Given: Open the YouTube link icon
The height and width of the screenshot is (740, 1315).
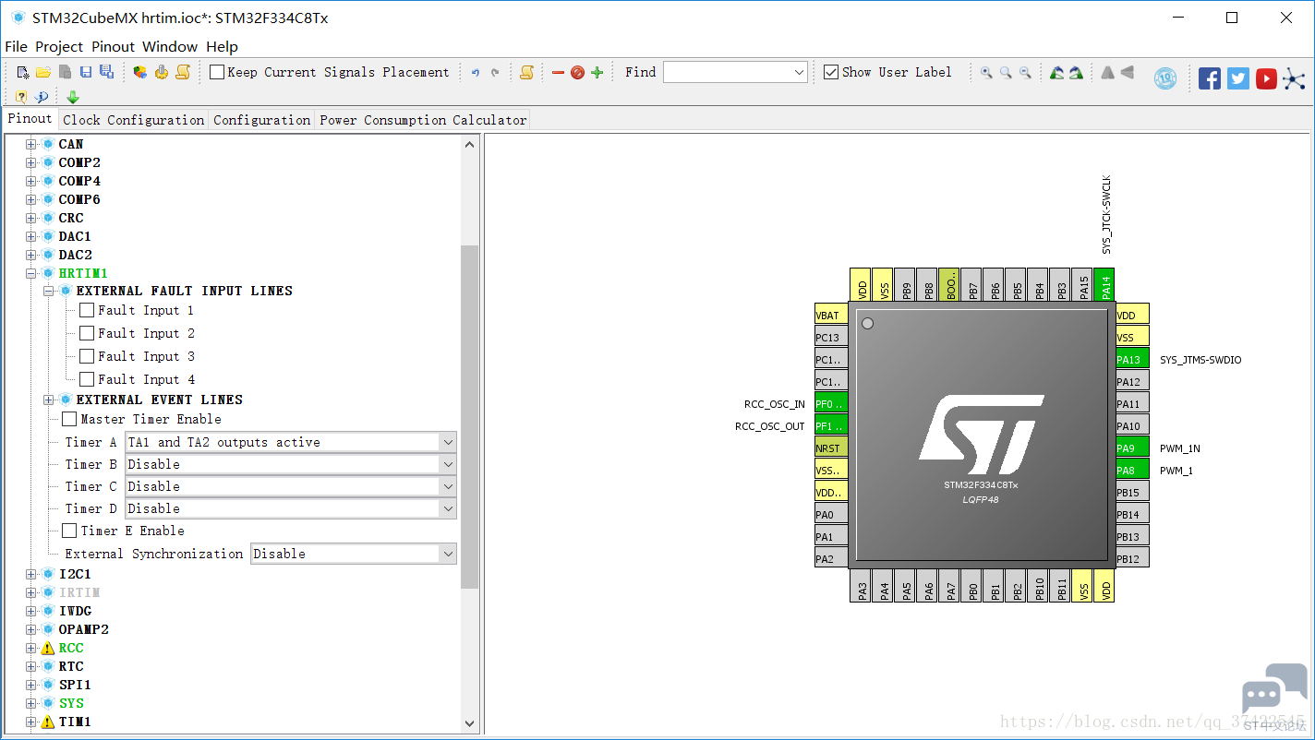Looking at the screenshot, I should [1266, 78].
